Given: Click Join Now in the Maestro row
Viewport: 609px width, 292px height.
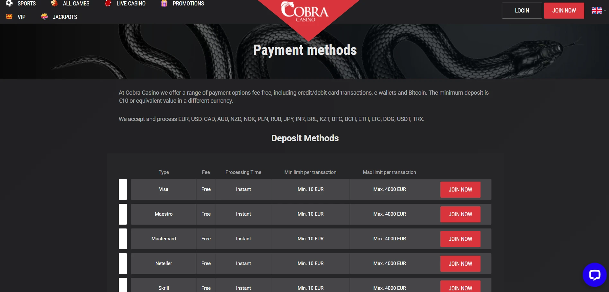Looking at the screenshot, I should click(x=460, y=214).
